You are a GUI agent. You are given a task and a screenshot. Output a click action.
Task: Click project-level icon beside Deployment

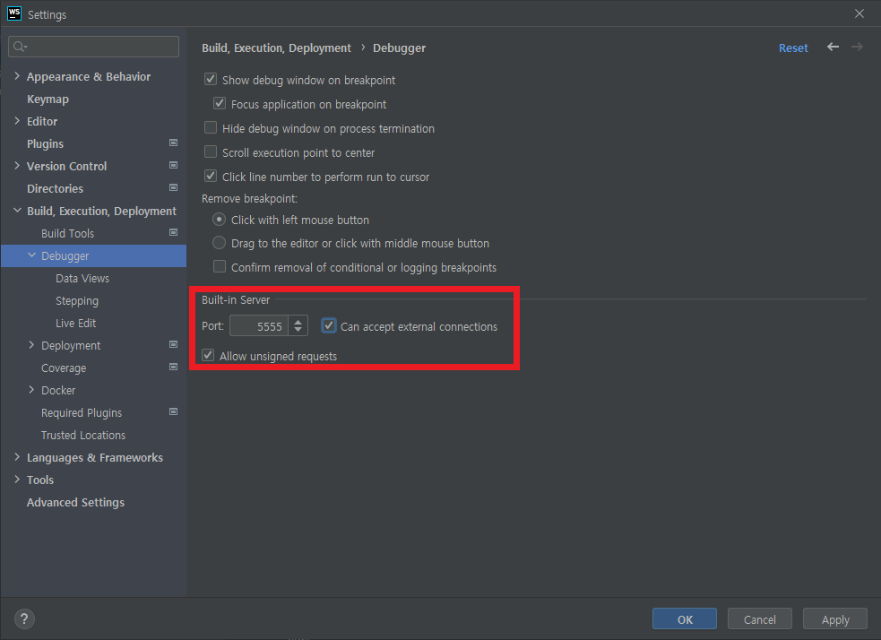(174, 344)
